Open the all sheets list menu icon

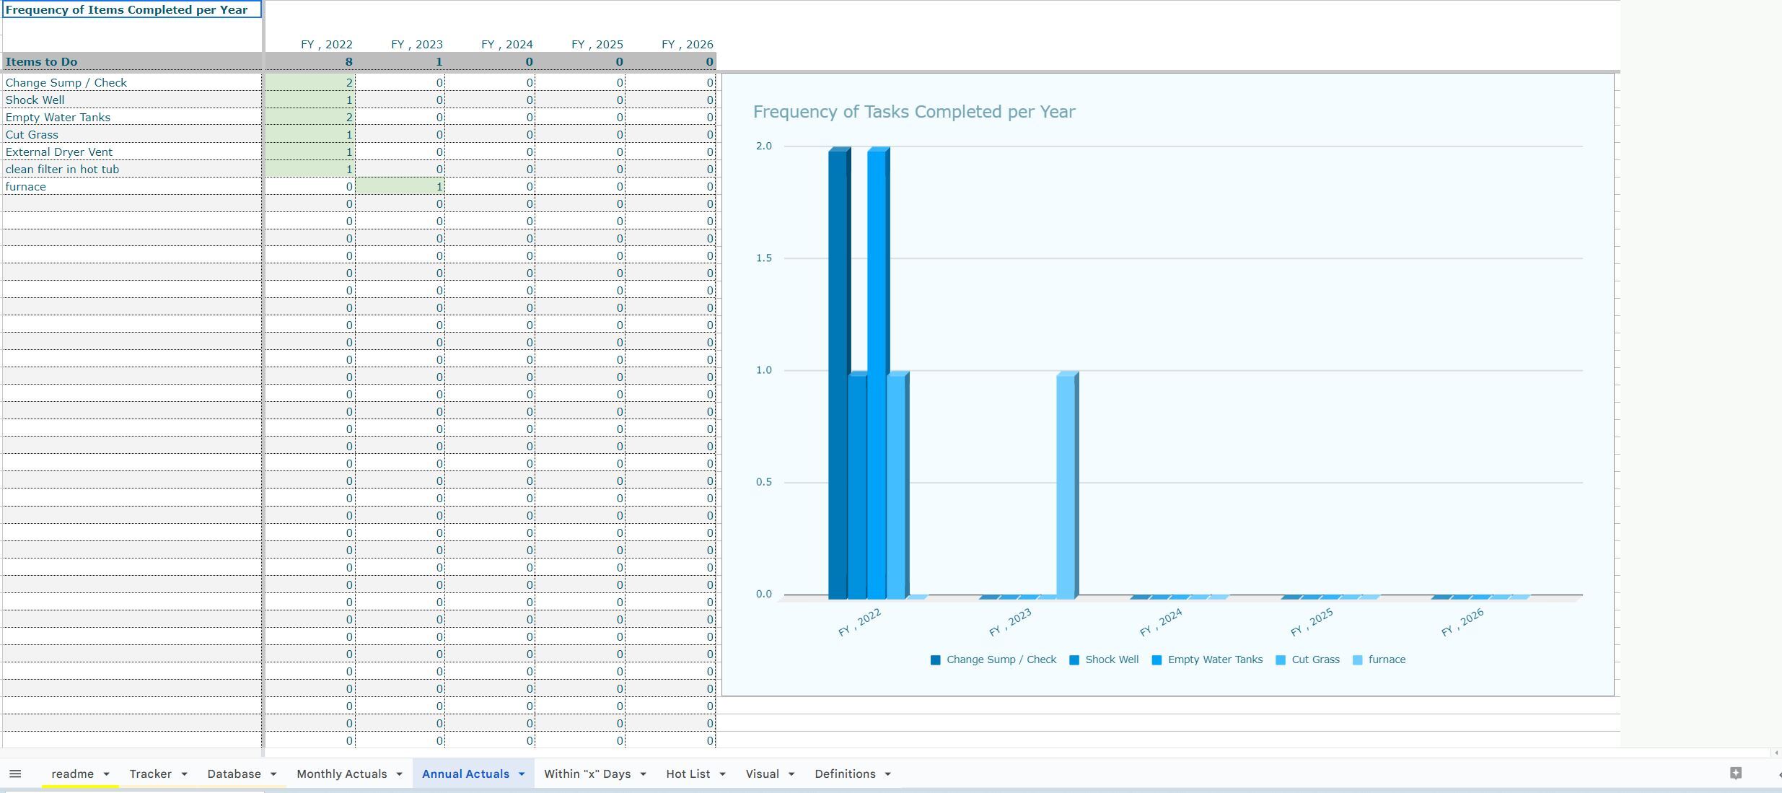(x=15, y=774)
